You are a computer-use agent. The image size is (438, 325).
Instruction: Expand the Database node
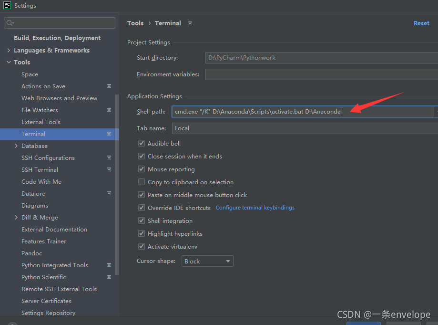16,146
